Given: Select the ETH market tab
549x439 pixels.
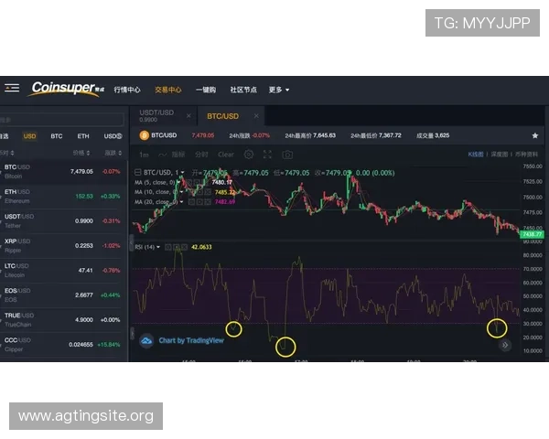Looking at the screenshot, I should click(83, 136).
